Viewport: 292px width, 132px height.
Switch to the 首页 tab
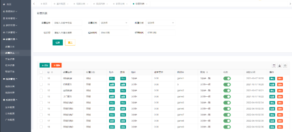tap(44, 4)
